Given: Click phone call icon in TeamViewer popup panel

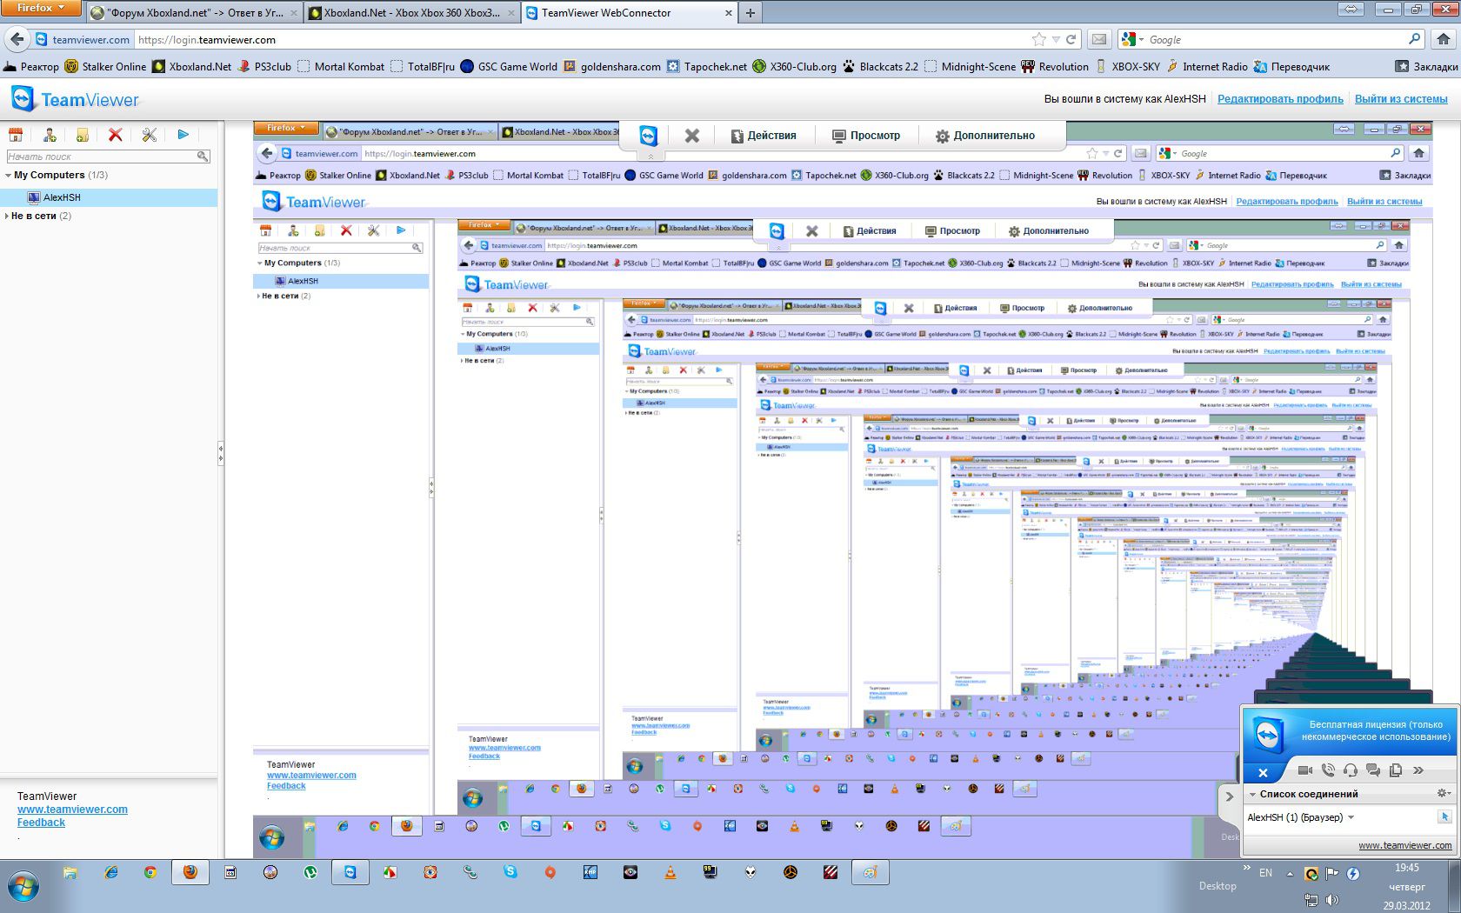Looking at the screenshot, I should 1328,770.
